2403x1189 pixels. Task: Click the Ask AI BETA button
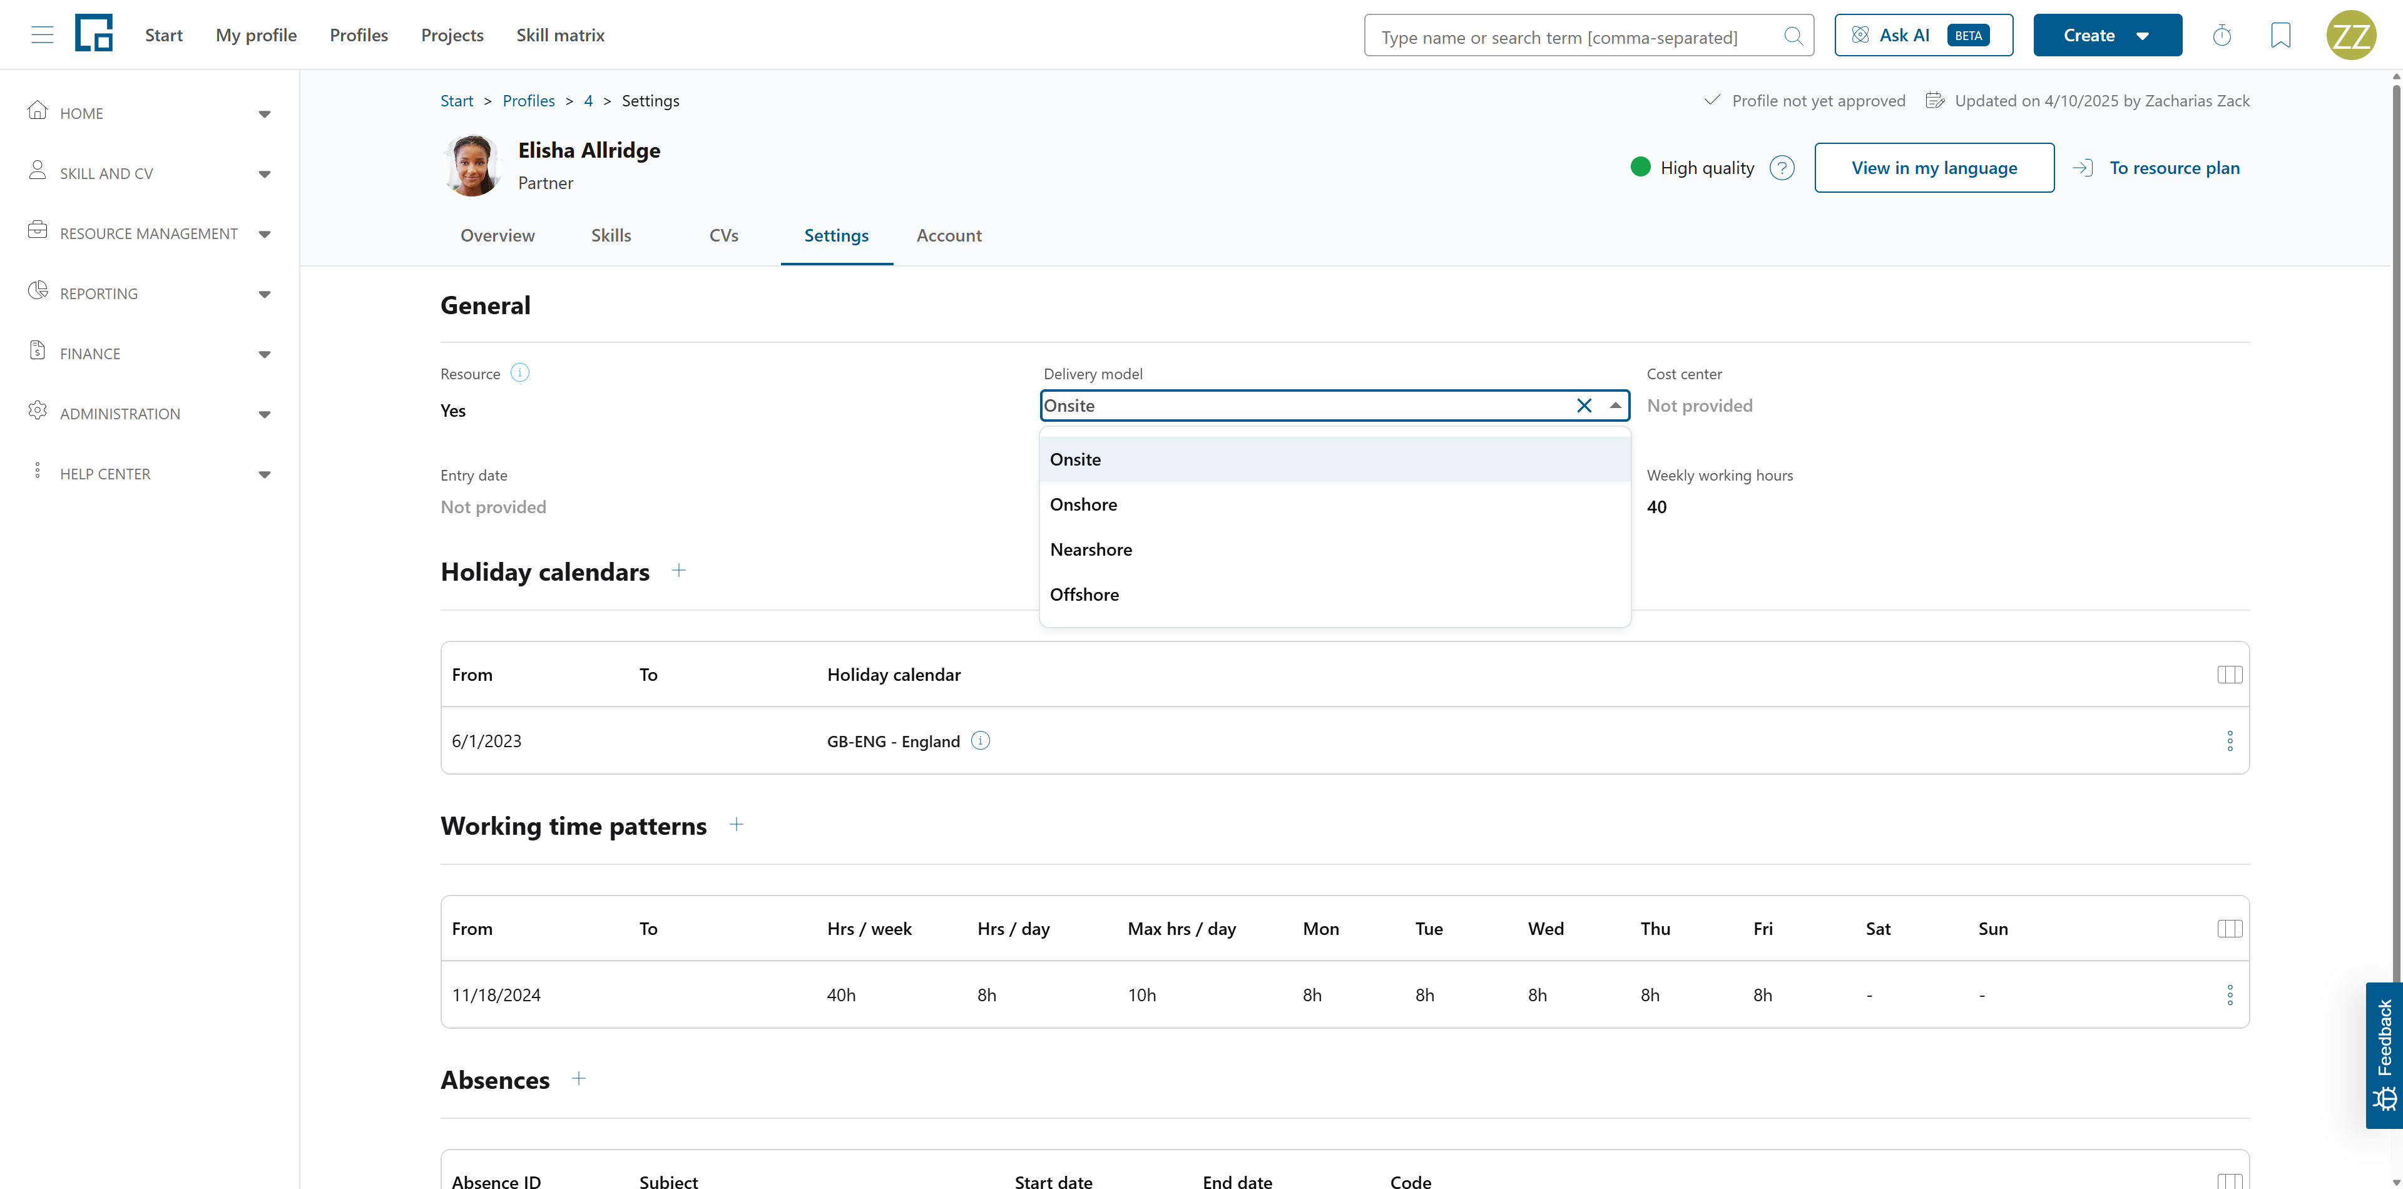tap(1924, 36)
